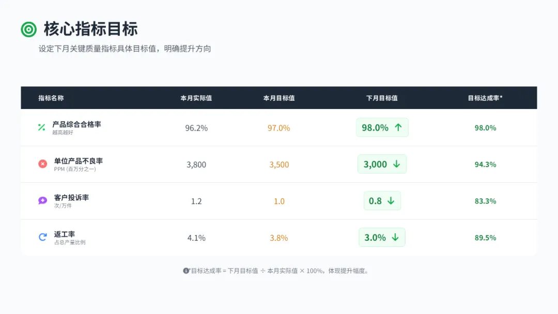Click the 83.3% achievement rate value
This screenshot has height=314, width=558.
pos(485,201)
